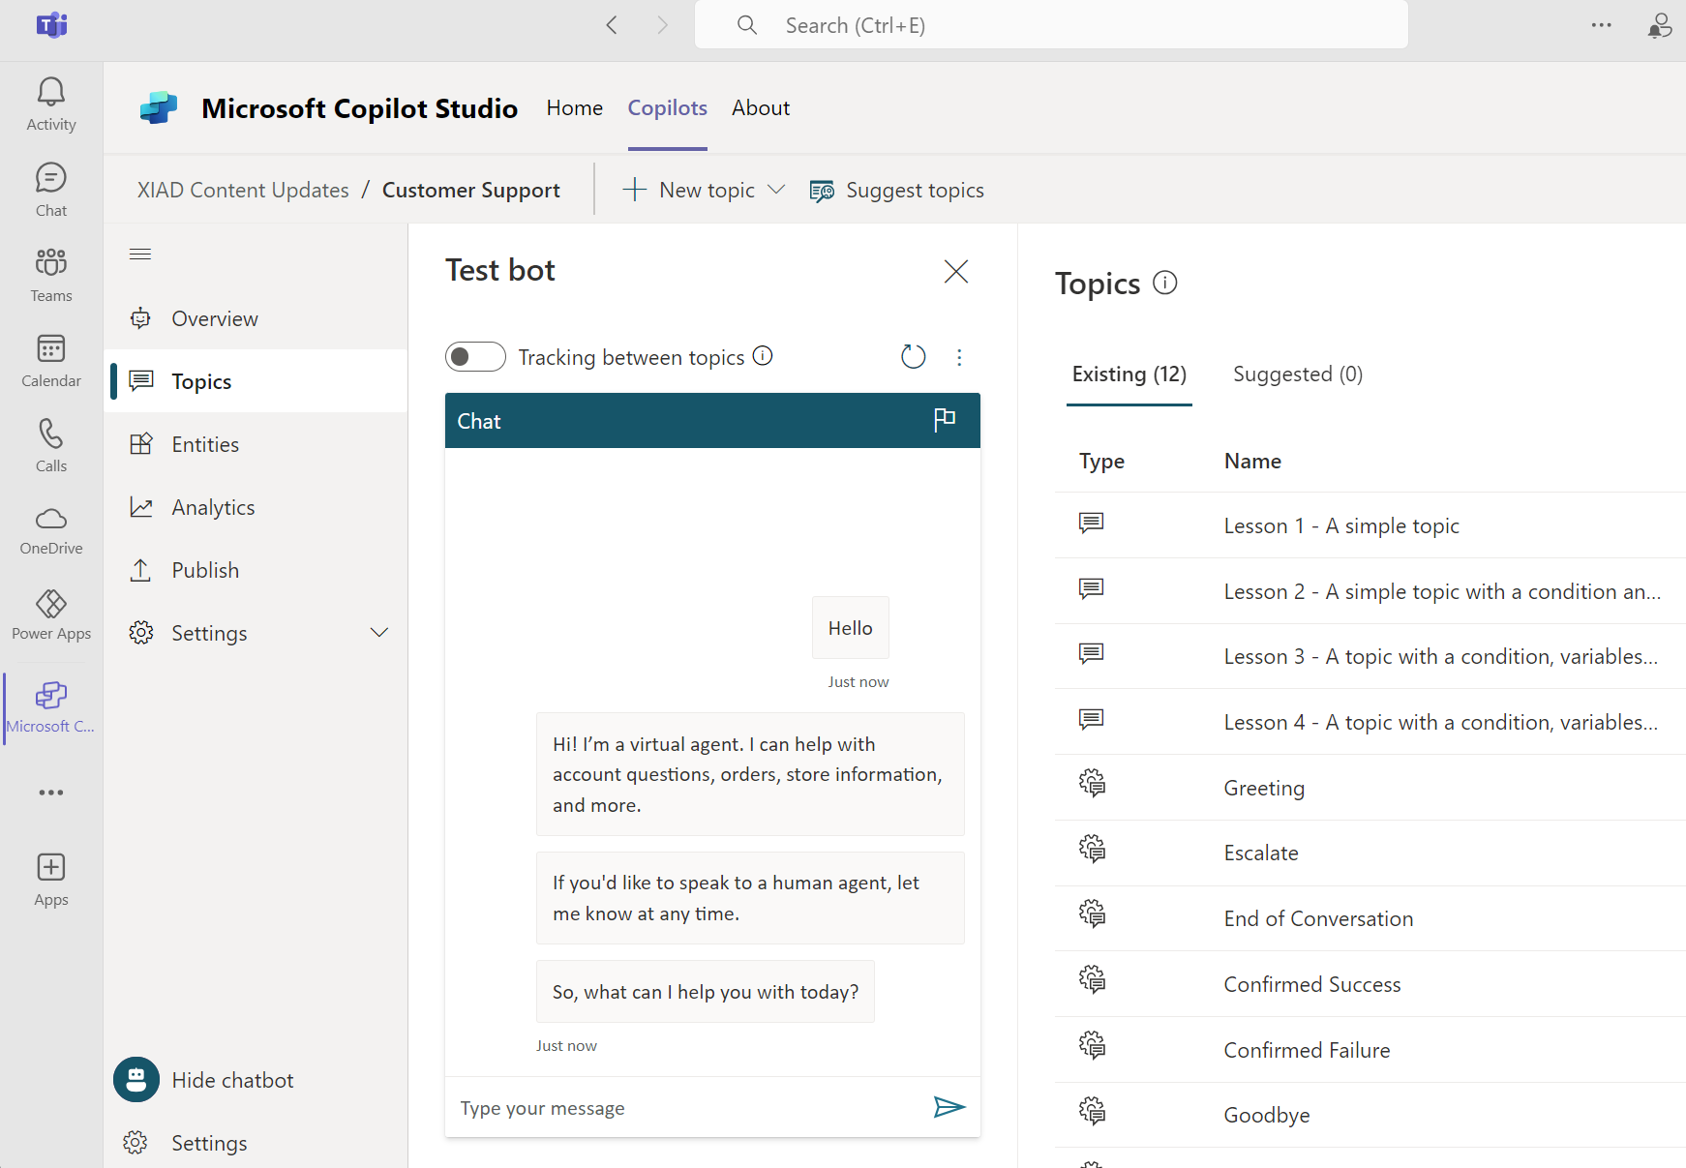Open Lesson 2 topic row

[1370, 591]
